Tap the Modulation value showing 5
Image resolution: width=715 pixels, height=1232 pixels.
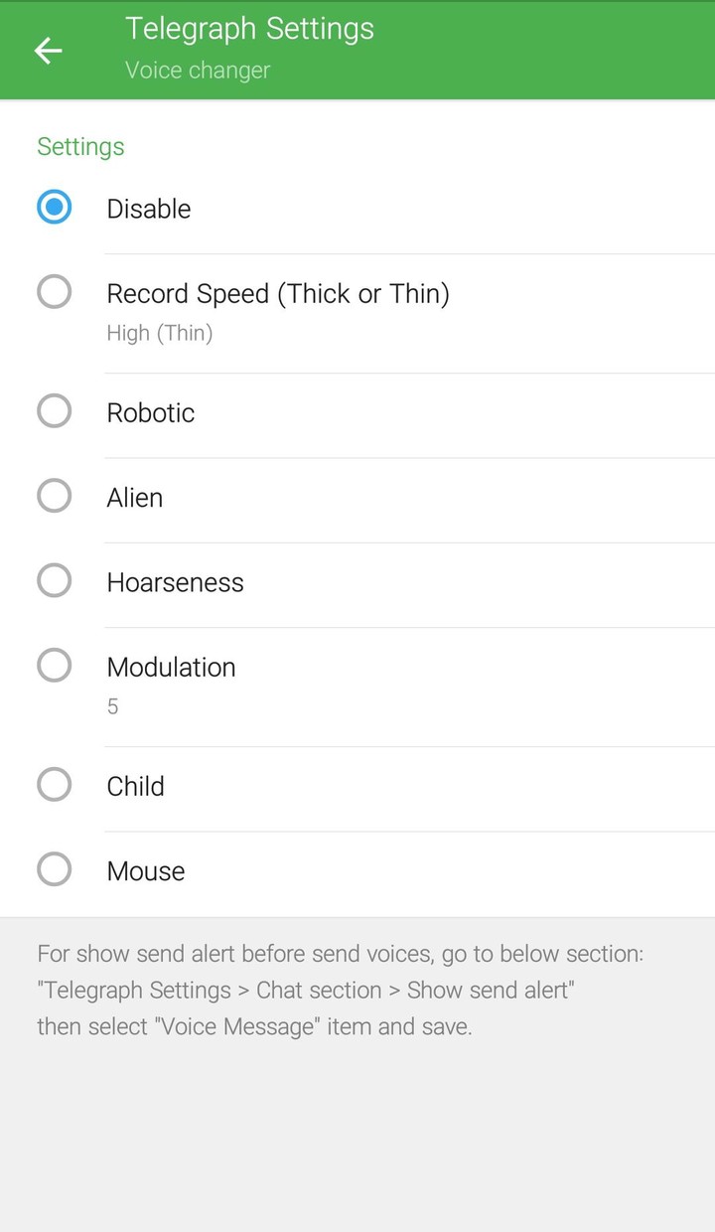pos(112,706)
